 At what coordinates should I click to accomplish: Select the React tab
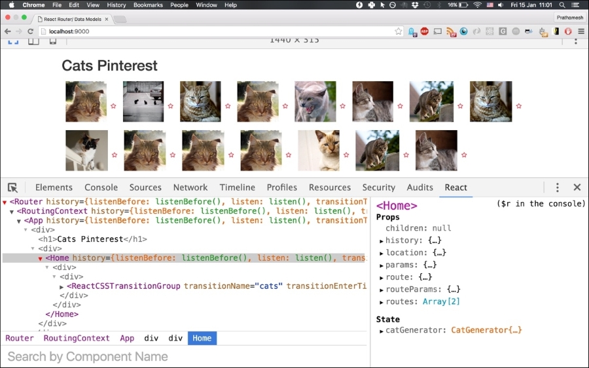pyautogui.click(x=455, y=187)
